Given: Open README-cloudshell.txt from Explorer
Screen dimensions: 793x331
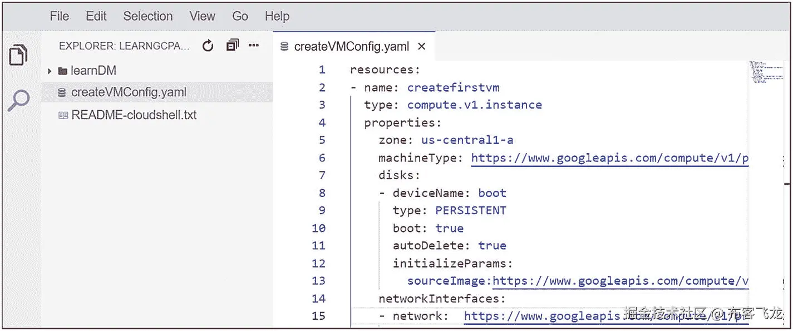Looking at the screenshot, I should (x=134, y=116).
